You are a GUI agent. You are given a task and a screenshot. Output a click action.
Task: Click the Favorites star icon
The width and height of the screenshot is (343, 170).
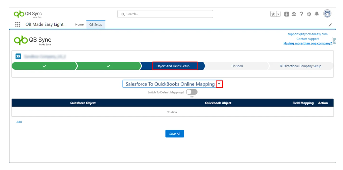[273, 14]
